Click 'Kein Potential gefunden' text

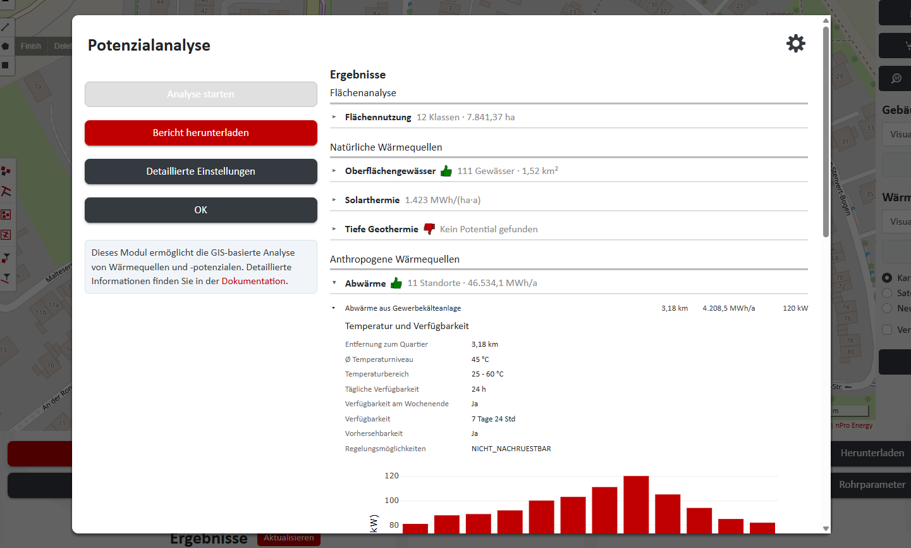489,229
